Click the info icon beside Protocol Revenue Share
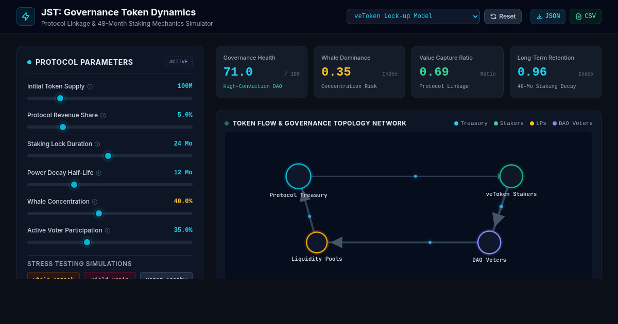Viewport: 618px width, 324px height. (103, 116)
